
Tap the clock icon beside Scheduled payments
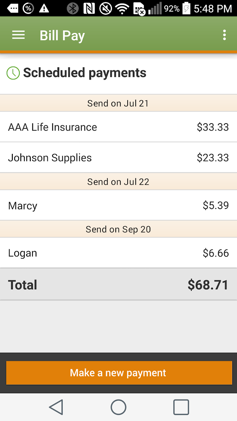coord(13,73)
